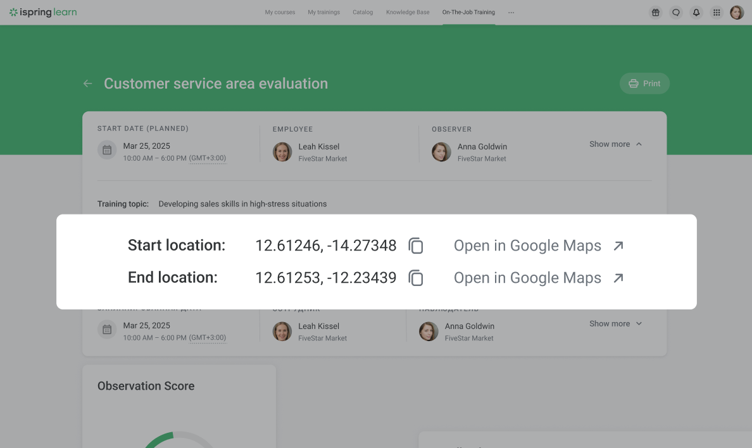The height and width of the screenshot is (448, 752).
Task: Open the My trainings tab
Action: tap(323, 13)
